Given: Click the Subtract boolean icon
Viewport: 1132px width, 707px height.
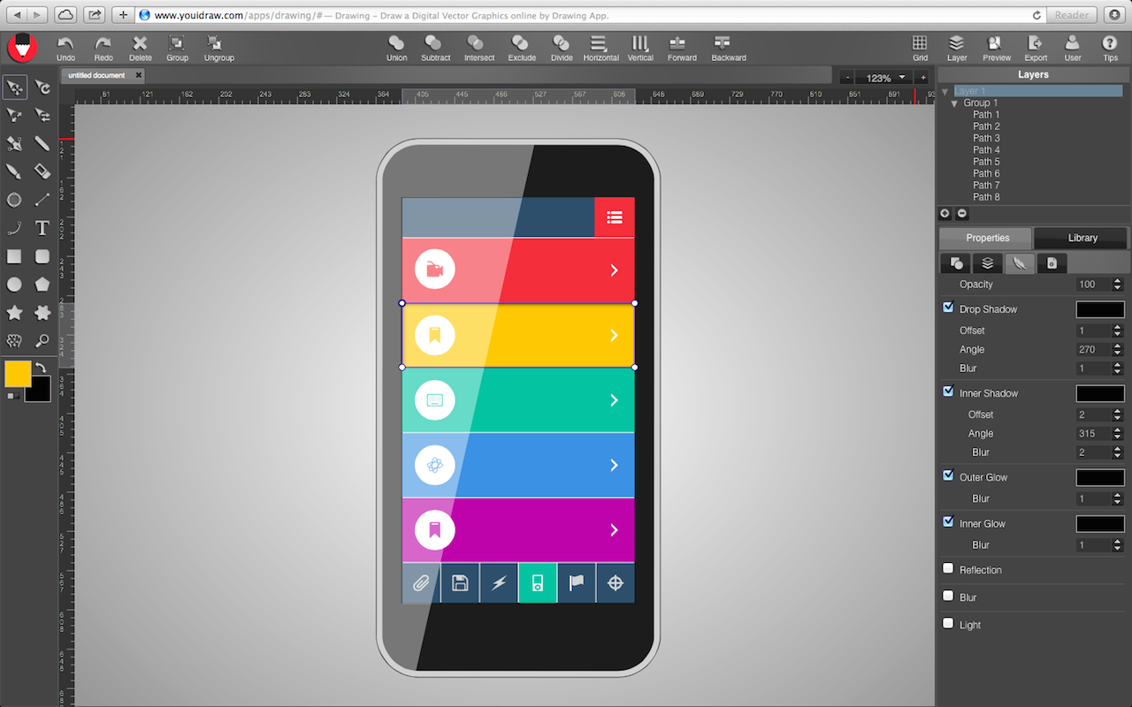Looking at the screenshot, I should (x=435, y=48).
